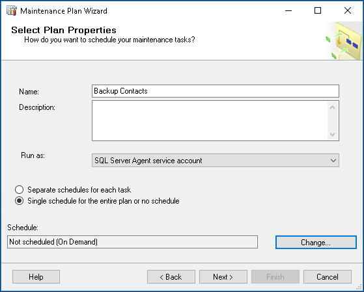
Task: Close the Maintenance Plan Wizard window
Action: [348, 10]
